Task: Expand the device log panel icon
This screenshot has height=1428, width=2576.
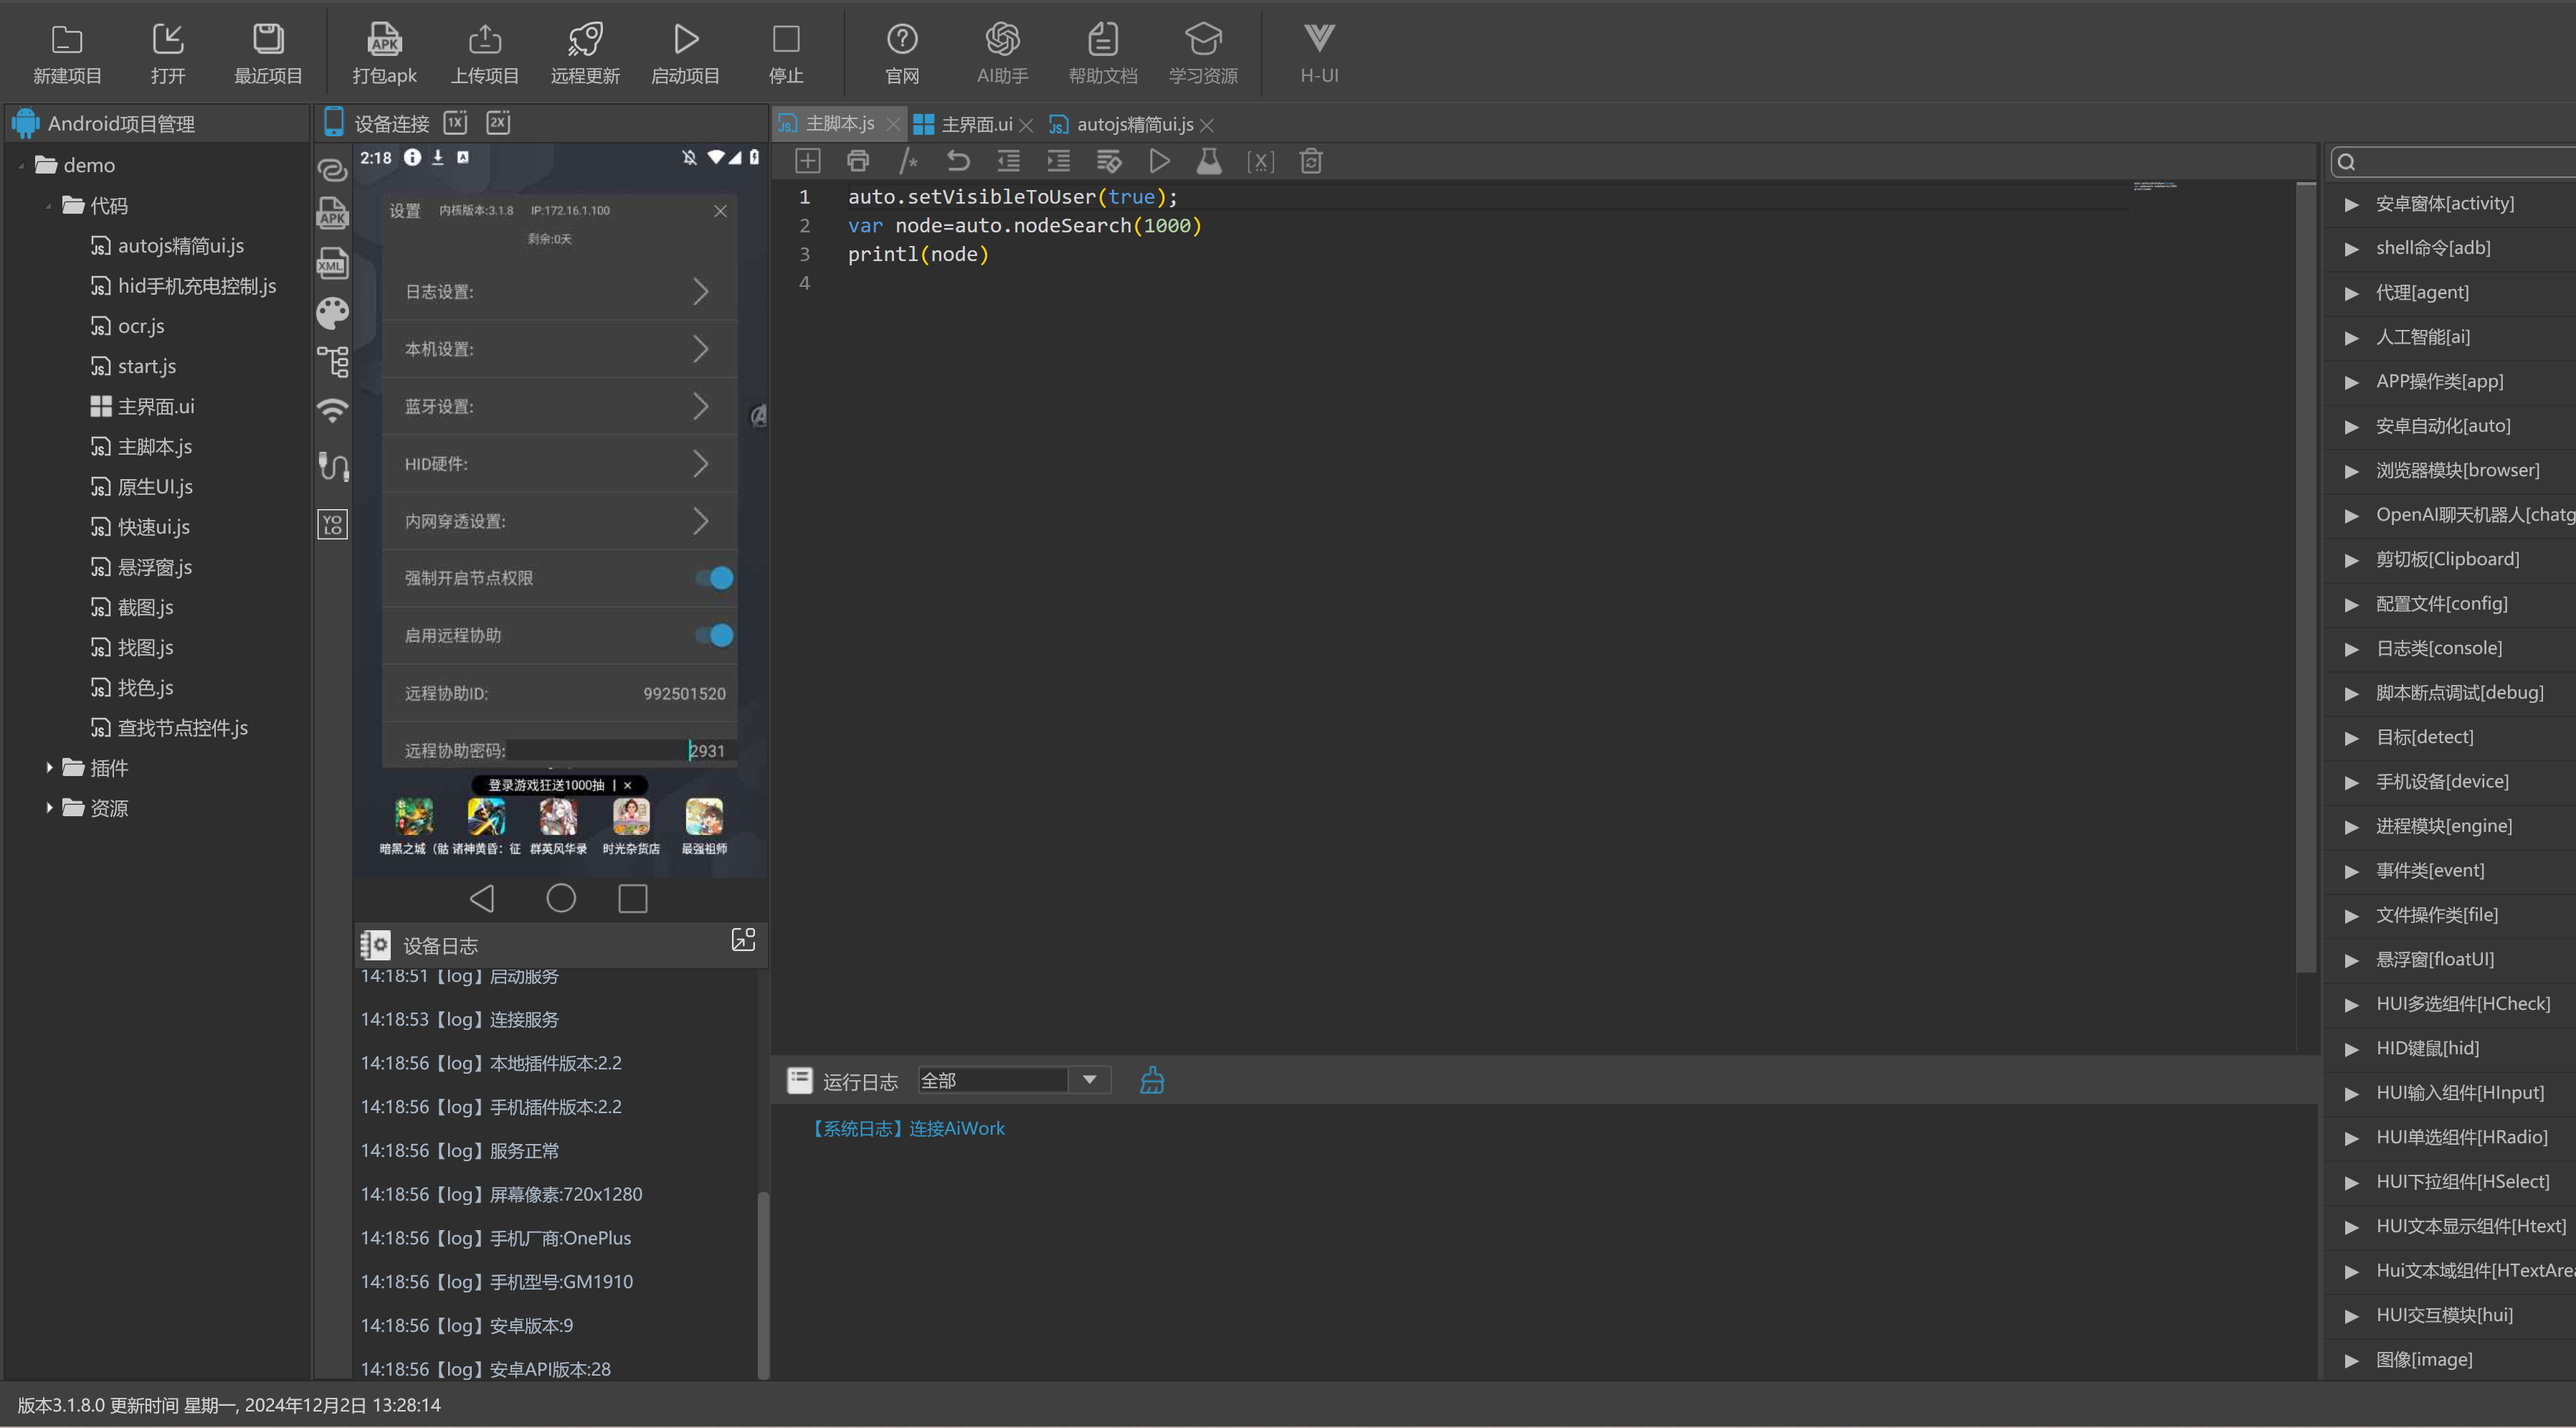Action: (743, 940)
